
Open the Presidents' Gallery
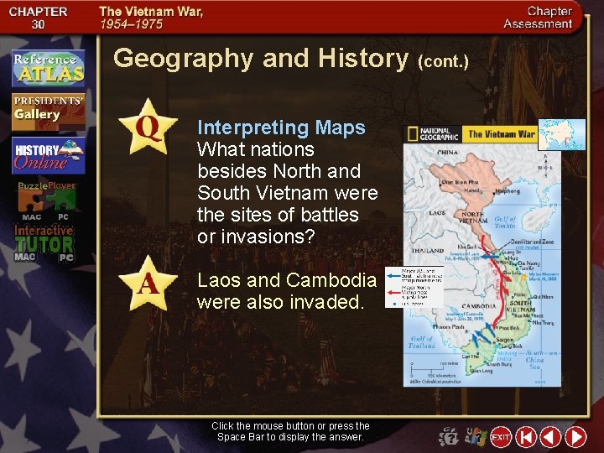[49, 112]
